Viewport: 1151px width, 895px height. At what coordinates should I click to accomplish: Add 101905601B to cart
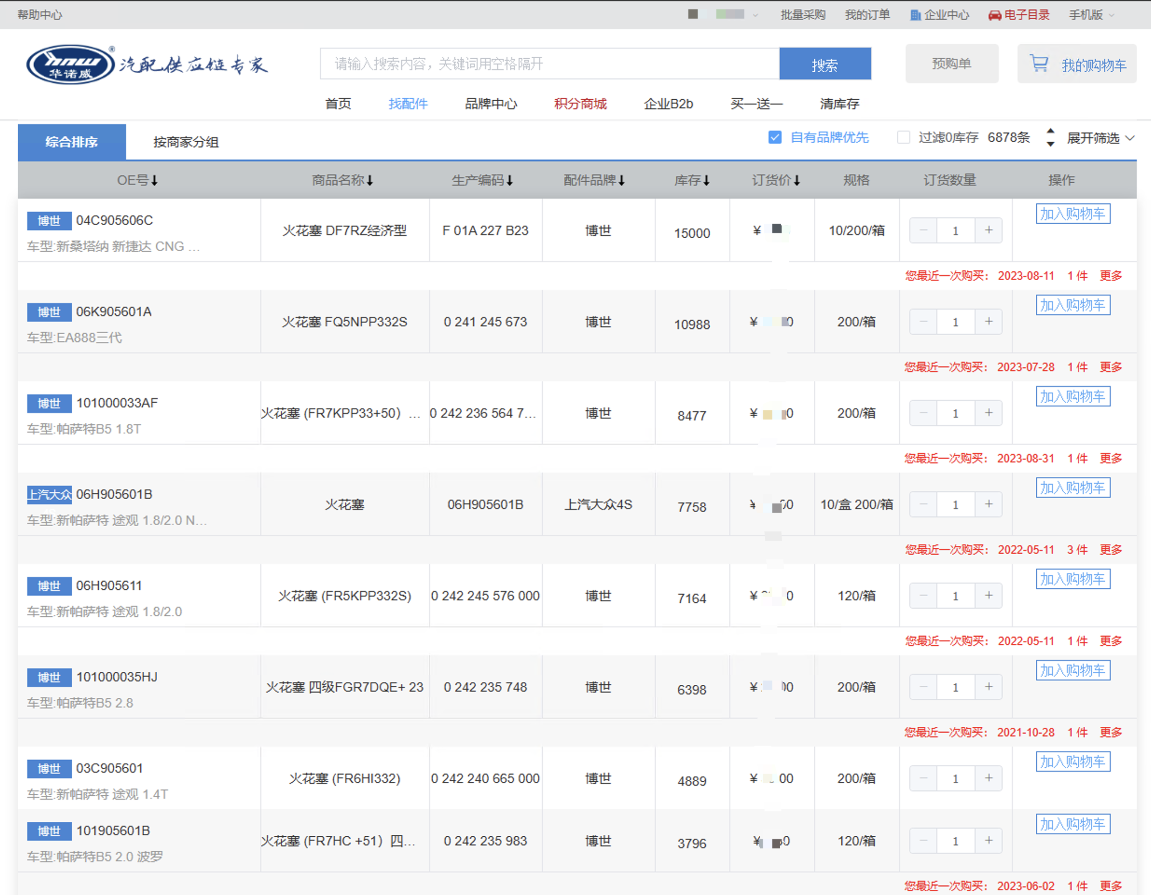[x=1073, y=824]
